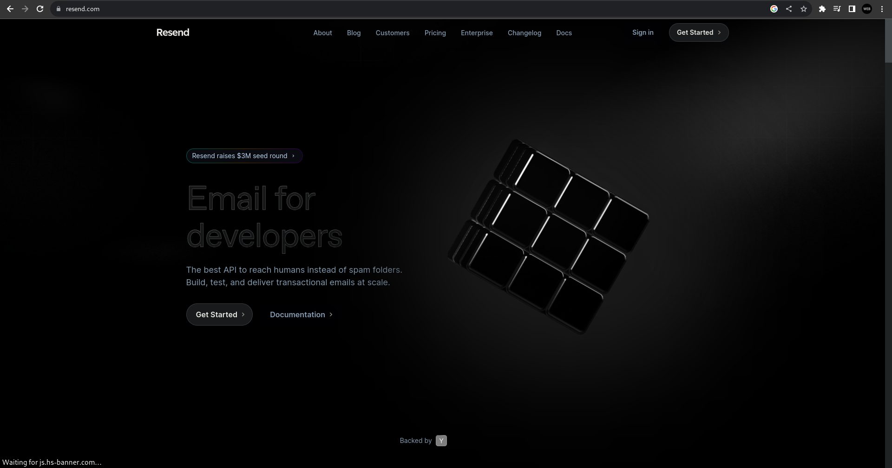The image size is (892, 468).
Task: Click the address bar URL resend.com
Action: point(83,9)
